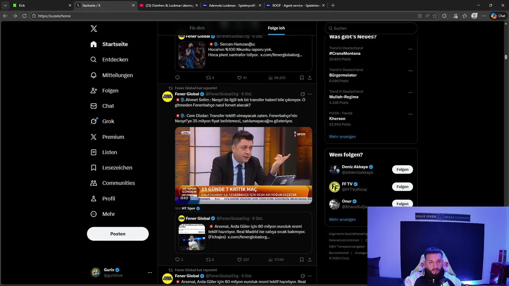Open Lesezeichen bookmarks
The width and height of the screenshot is (509, 286).
(x=111, y=168)
